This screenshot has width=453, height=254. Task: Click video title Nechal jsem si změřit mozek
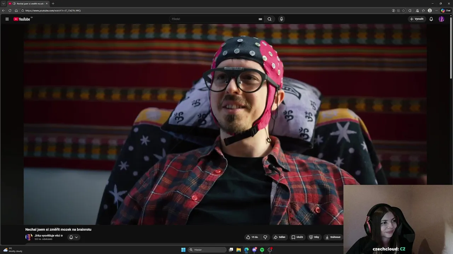pos(58,229)
